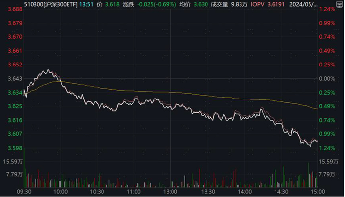This screenshot has width=345, height=197.
Task: Click the 3.670 price axis label
Action: click(15, 37)
